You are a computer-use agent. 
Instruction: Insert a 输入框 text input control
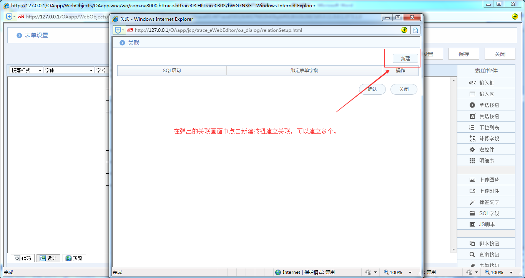click(486, 83)
